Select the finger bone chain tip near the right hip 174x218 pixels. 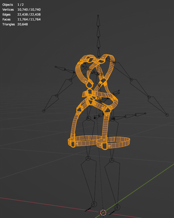pyautogui.click(x=145, y=114)
